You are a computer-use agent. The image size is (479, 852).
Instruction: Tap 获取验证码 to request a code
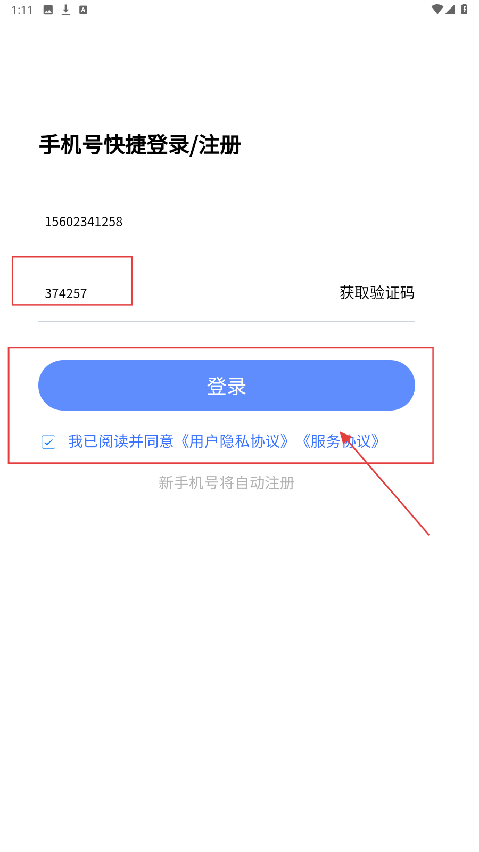(x=377, y=293)
